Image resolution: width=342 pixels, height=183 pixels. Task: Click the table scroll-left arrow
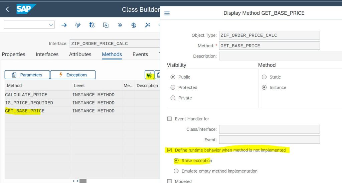point(74,181)
